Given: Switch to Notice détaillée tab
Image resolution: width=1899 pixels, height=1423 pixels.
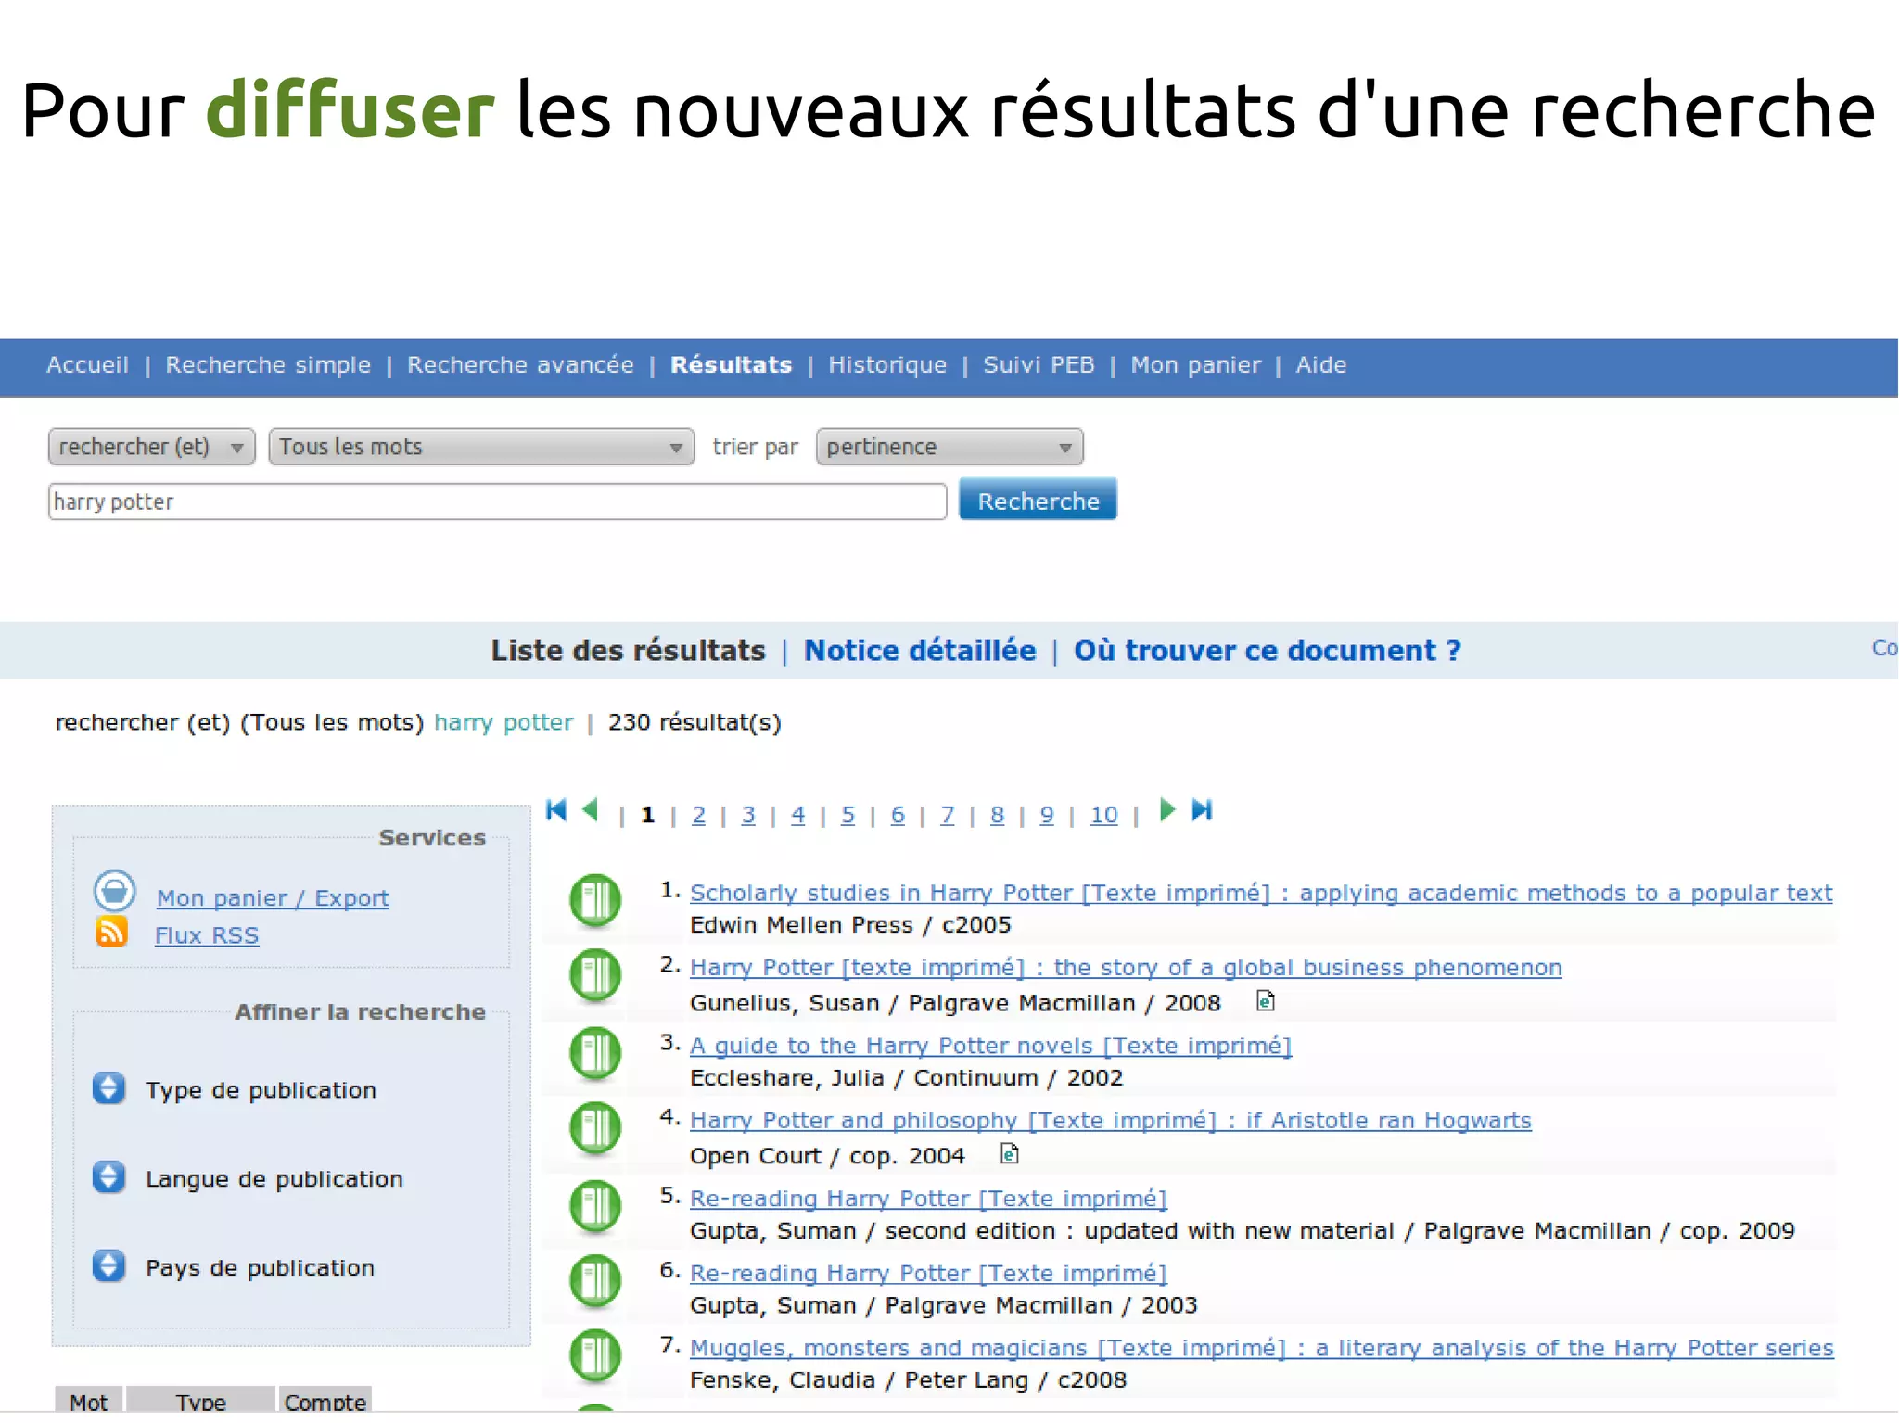Looking at the screenshot, I should tap(920, 651).
